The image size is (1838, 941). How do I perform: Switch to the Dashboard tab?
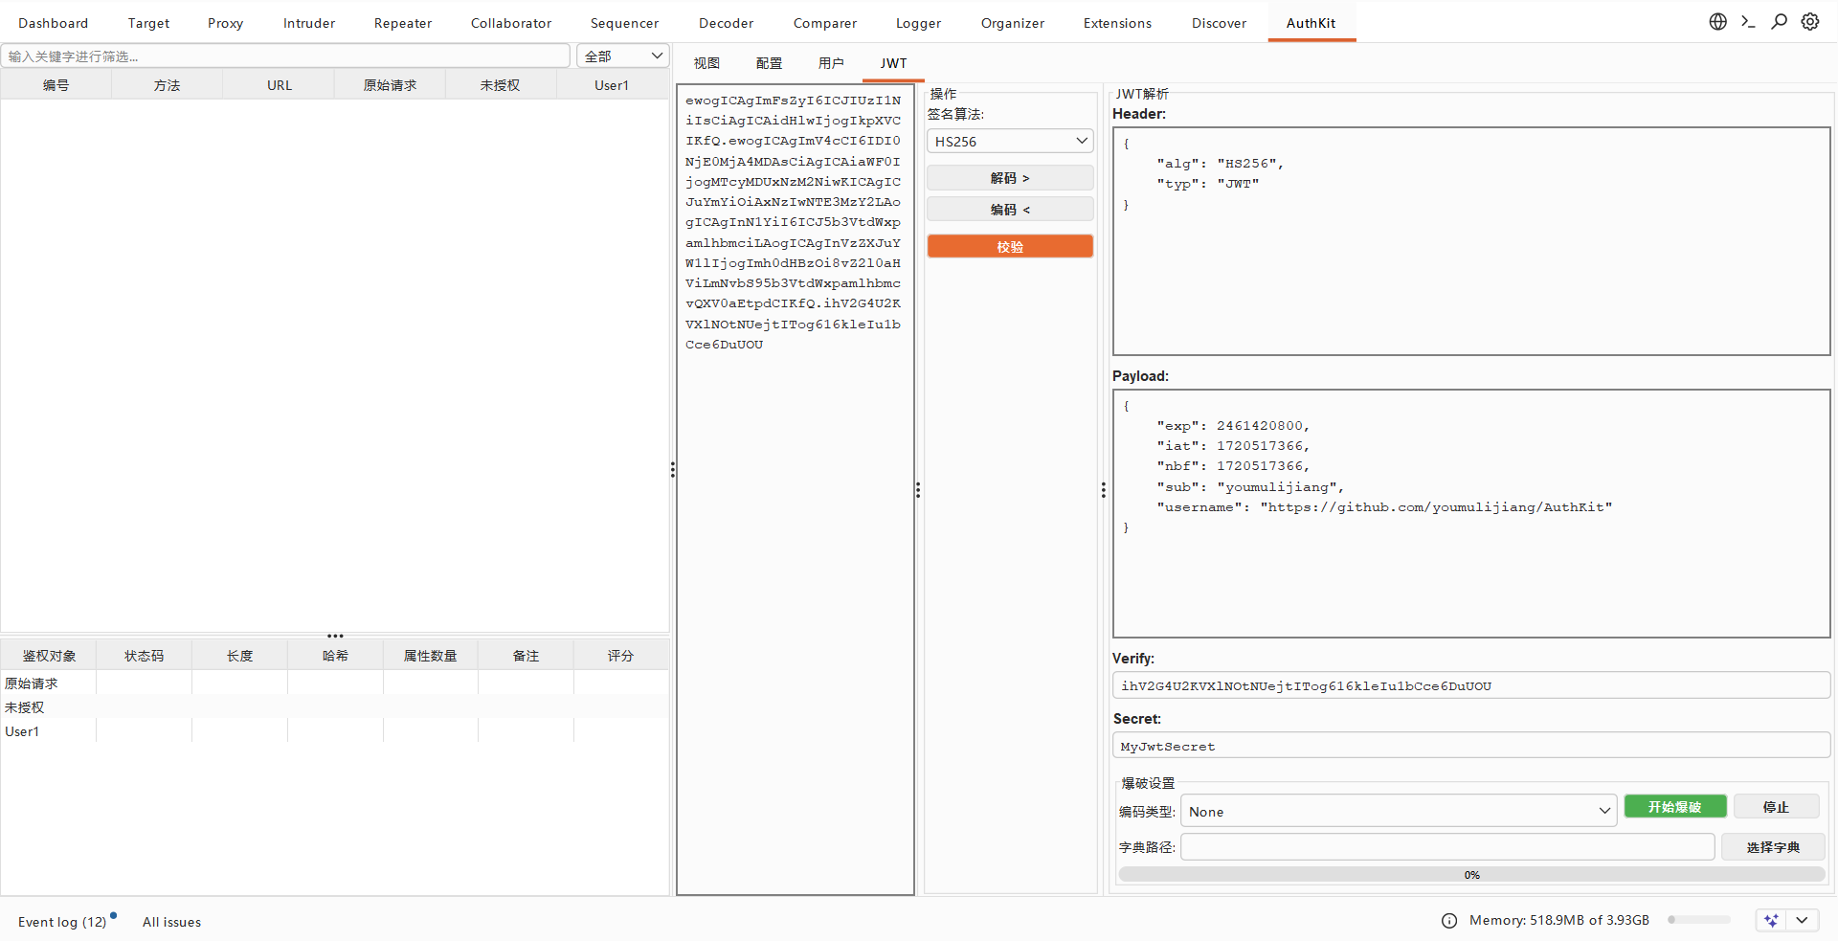click(x=53, y=23)
